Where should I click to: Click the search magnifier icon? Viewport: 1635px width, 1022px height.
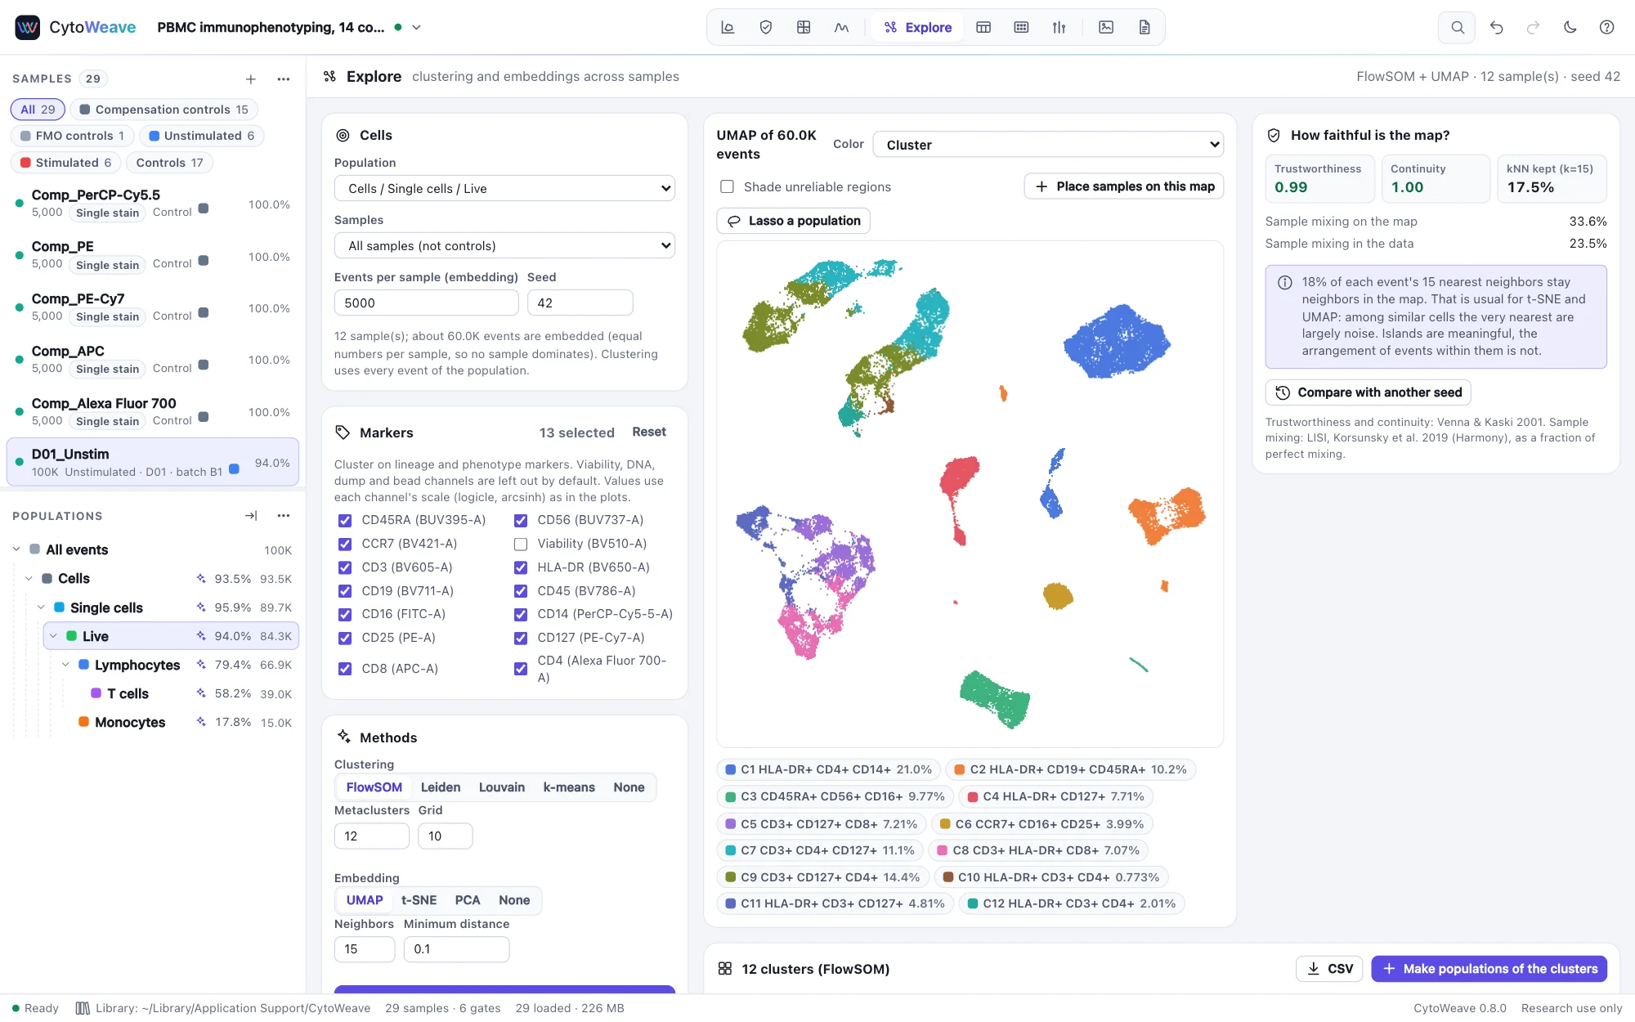click(1457, 28)
